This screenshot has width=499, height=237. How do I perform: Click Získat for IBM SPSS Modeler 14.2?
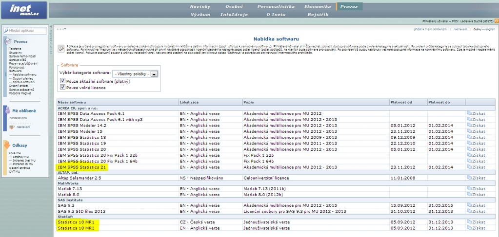[477, 126]
